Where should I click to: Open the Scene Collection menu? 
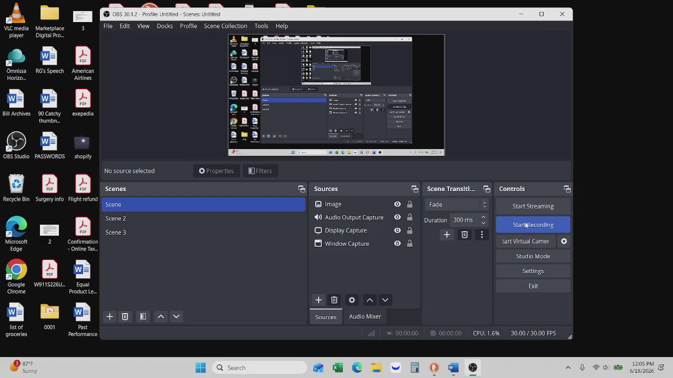tap(226, 26)
